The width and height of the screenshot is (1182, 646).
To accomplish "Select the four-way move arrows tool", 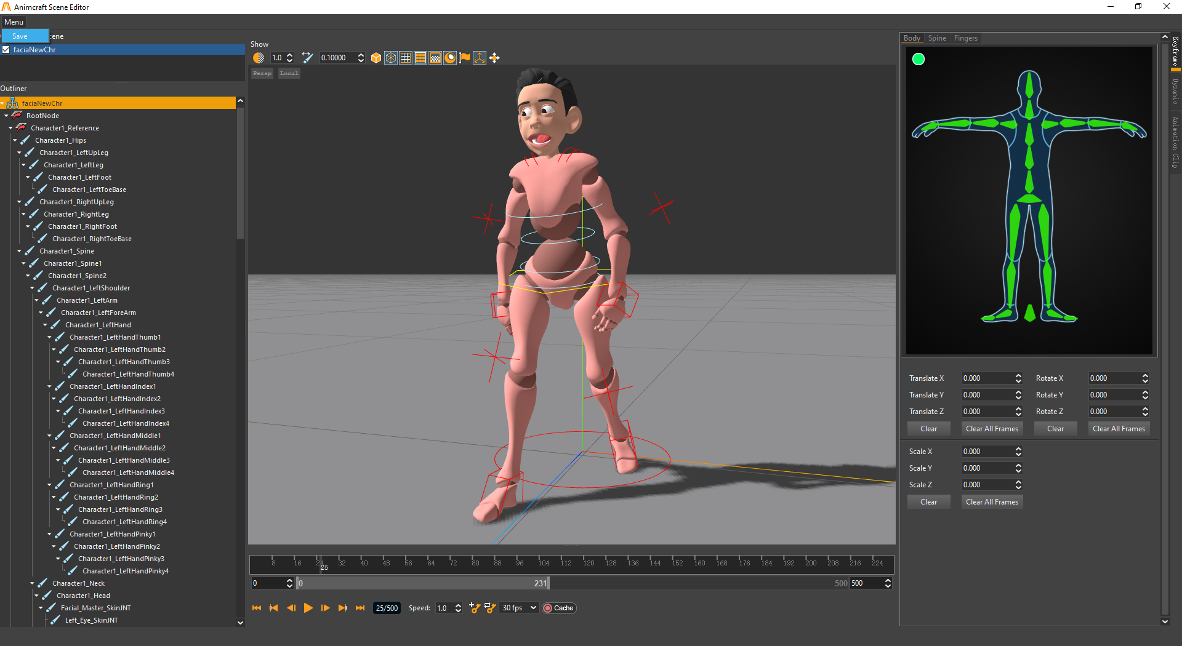I will [494, 58].
